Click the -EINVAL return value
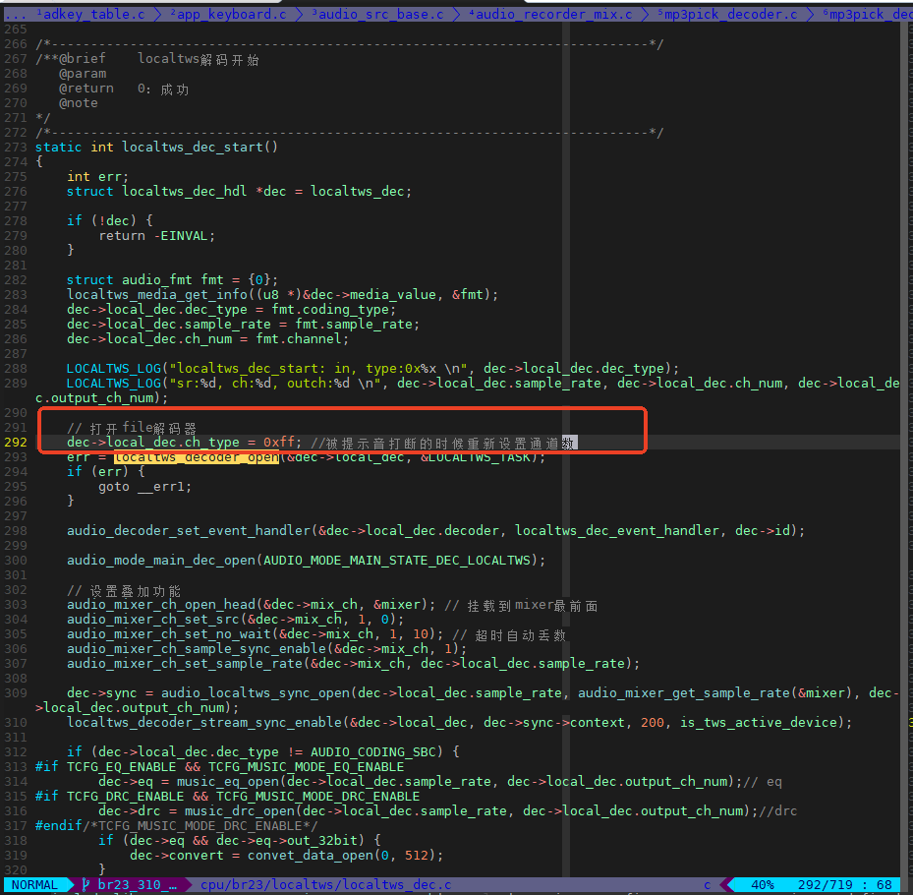The height and width of the screenshot is (895, 913). (x=181, y=235)
